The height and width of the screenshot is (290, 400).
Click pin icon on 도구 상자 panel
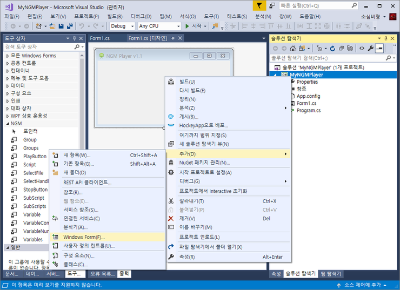[x=74, y=38]
